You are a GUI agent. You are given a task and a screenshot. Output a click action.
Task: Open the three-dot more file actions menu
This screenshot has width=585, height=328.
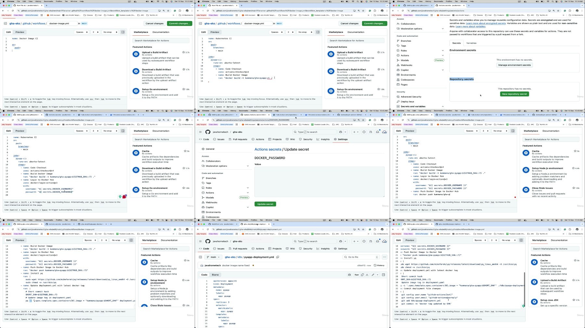point(384,257)
